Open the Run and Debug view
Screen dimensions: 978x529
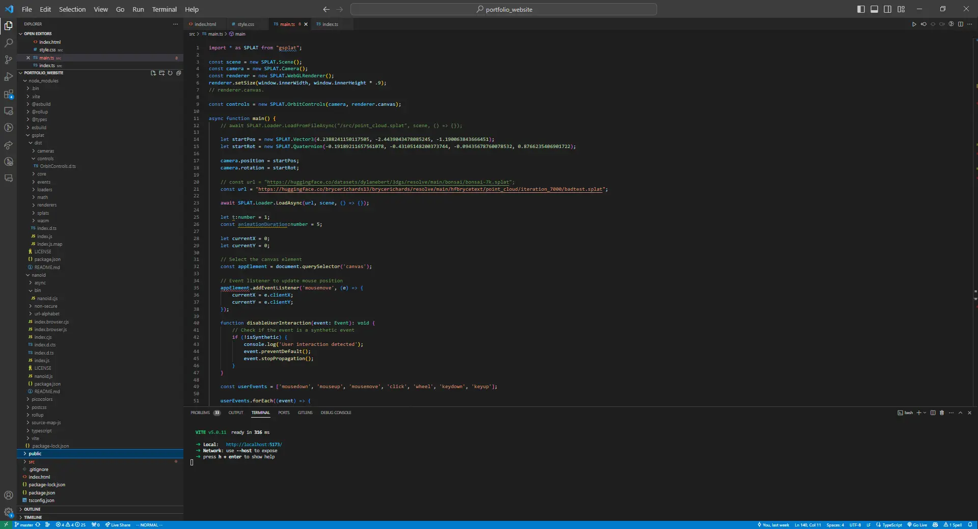click(9, 77)
